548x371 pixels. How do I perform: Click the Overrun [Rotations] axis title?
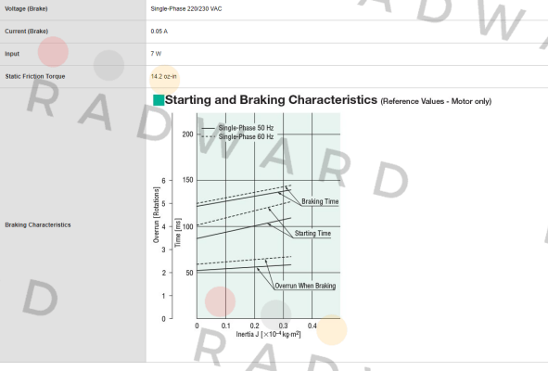156,214
